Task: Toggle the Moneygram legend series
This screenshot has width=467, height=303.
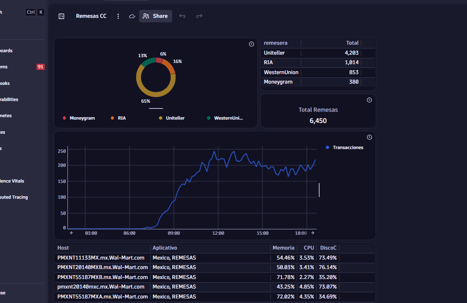Action: [79, 118]
